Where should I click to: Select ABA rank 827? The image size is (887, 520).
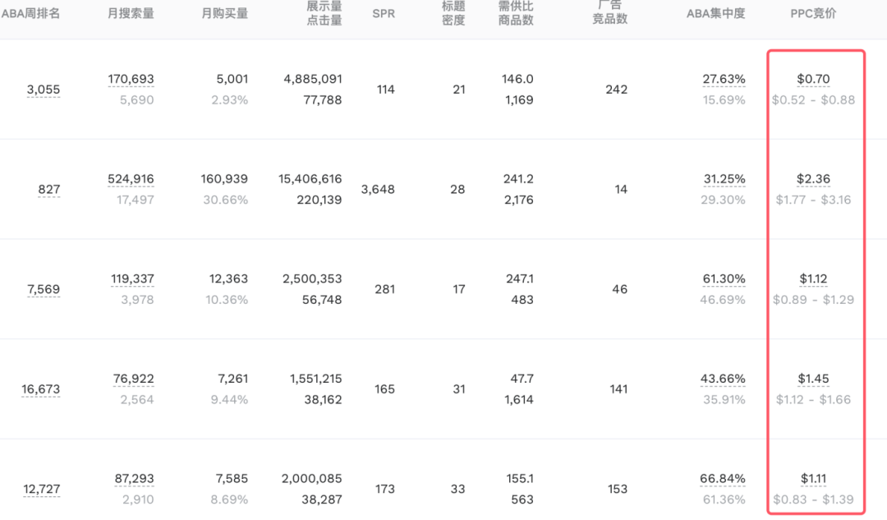(49, 190)
